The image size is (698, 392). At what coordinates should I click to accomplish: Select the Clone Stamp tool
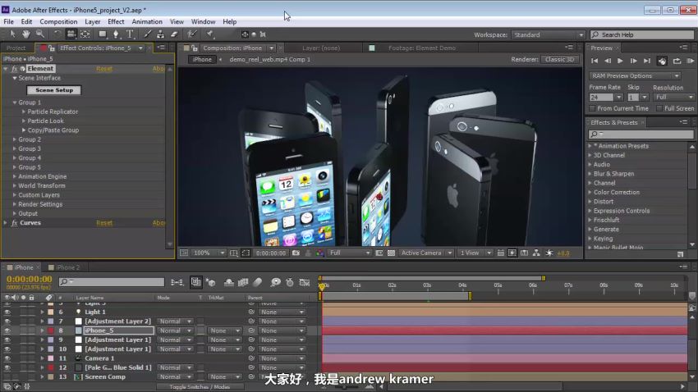(161, 34)
